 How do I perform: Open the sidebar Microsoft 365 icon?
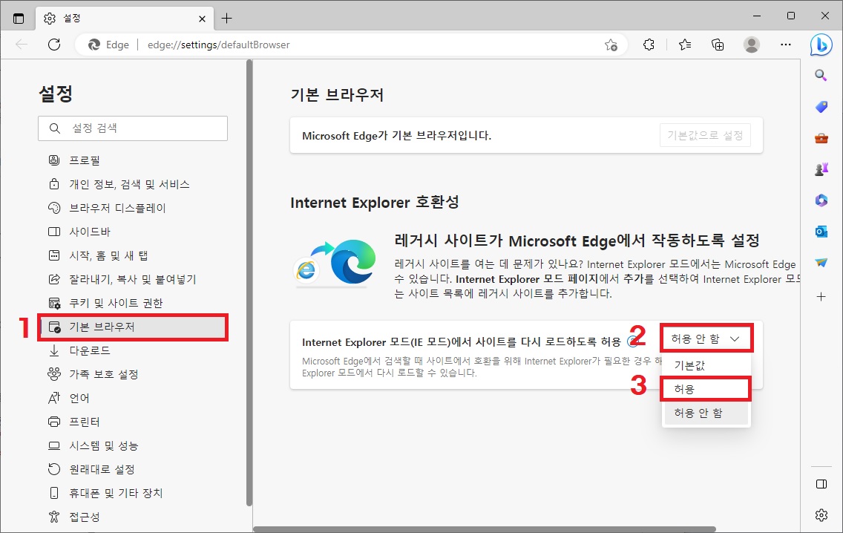pos(821,200)
